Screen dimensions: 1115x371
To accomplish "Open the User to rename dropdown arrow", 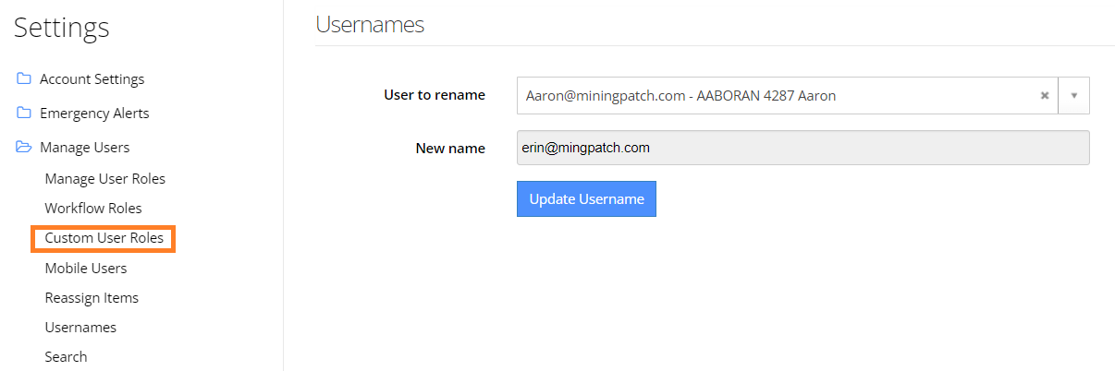I will tap(1073, 95).
